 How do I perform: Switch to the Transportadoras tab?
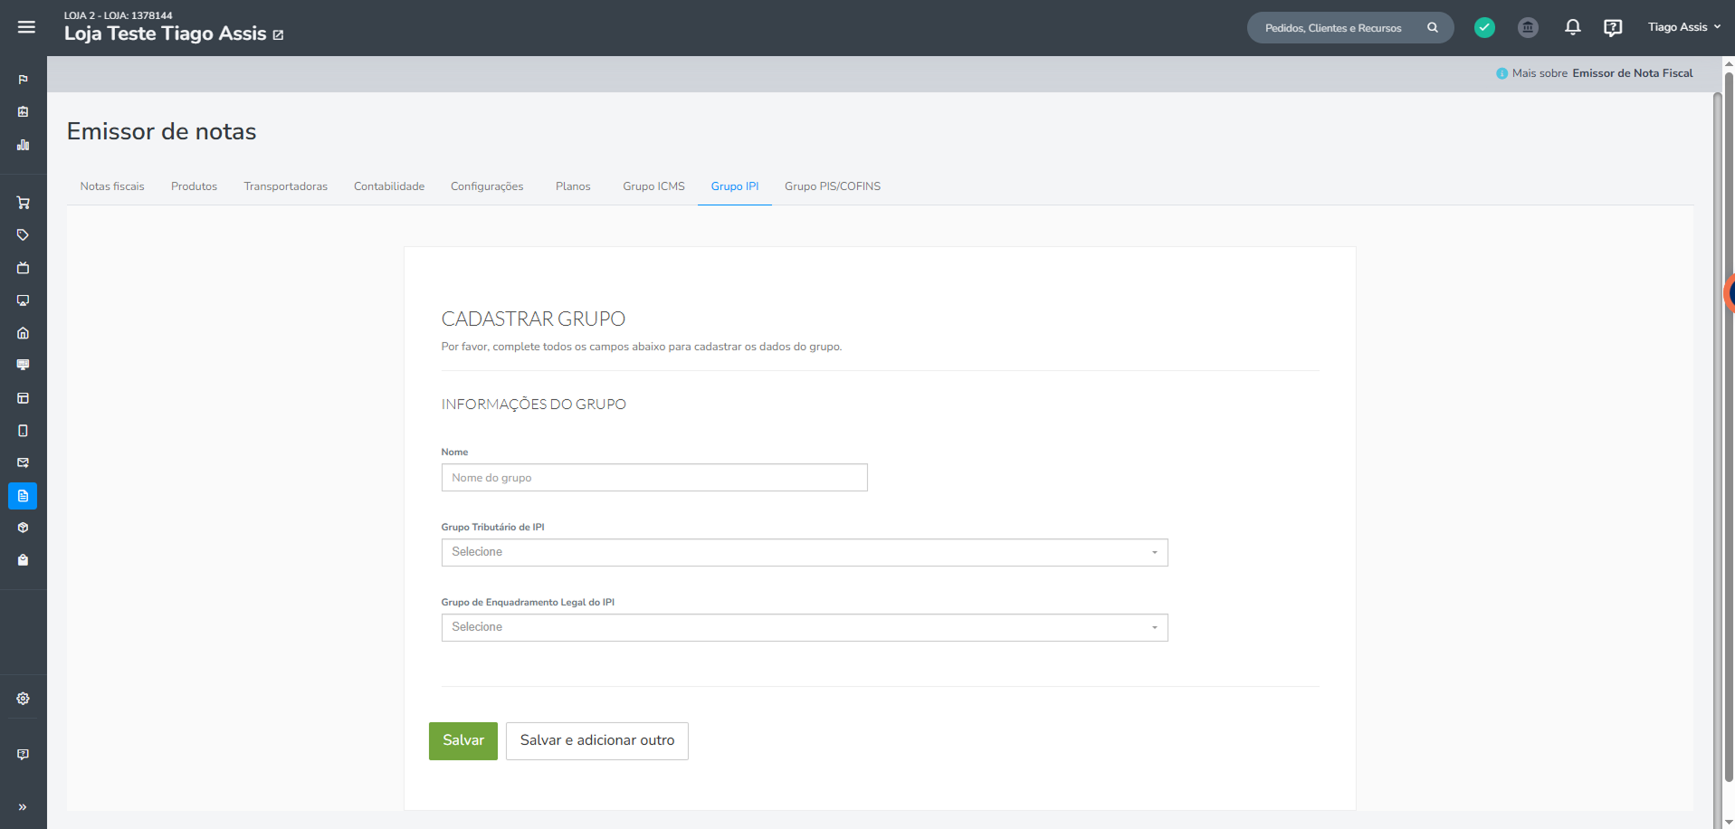pos(285,186)
